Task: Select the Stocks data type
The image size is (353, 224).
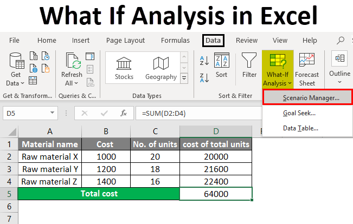Action: coord(124,68)
